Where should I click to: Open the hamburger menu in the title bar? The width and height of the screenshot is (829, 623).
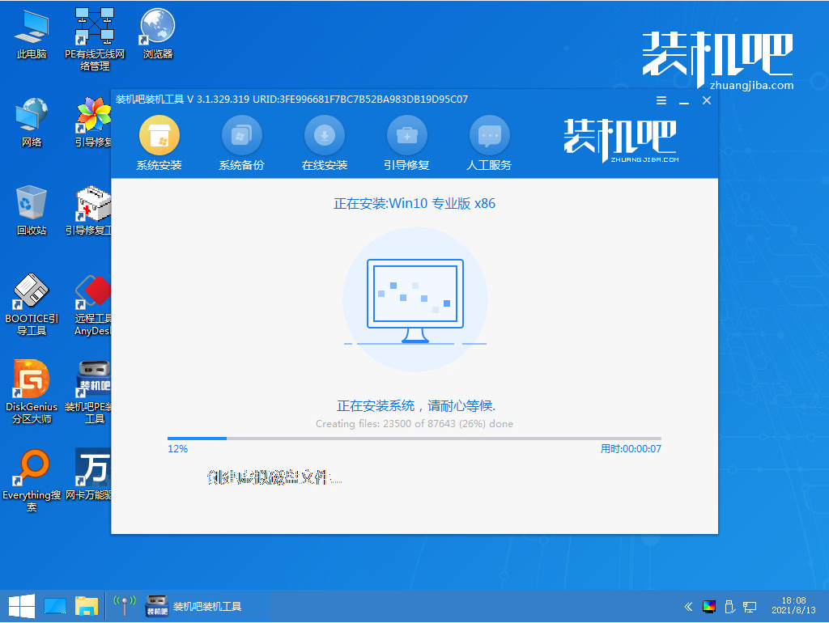(x=661, y=100)
